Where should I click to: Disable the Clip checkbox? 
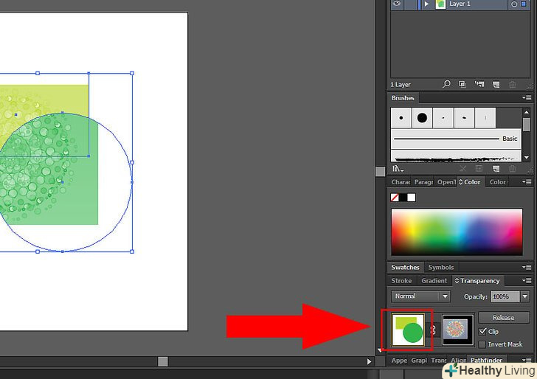[x=483, y=332]
